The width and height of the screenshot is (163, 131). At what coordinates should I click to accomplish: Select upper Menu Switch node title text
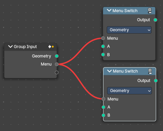(125, 11)
